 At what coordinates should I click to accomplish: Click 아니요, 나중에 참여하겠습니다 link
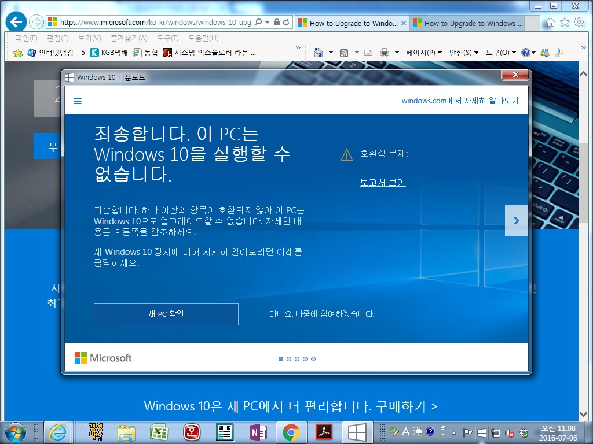pos(322,314)
